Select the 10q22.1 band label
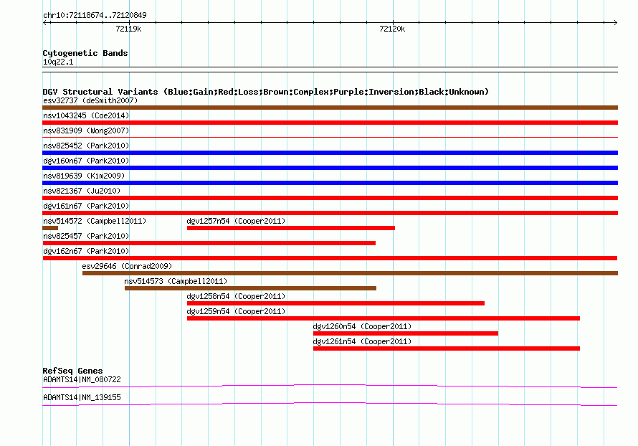Image resolution: width=638 pixels, height=446 pixels. [58, 62]
